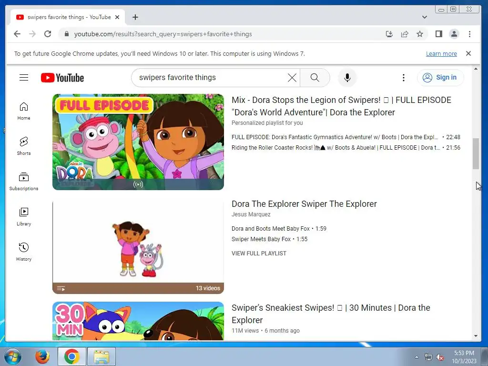This screenshot has height=366, width=488.
Task: Launch Firefox from the taskbar
Action: tap(42, 356)
